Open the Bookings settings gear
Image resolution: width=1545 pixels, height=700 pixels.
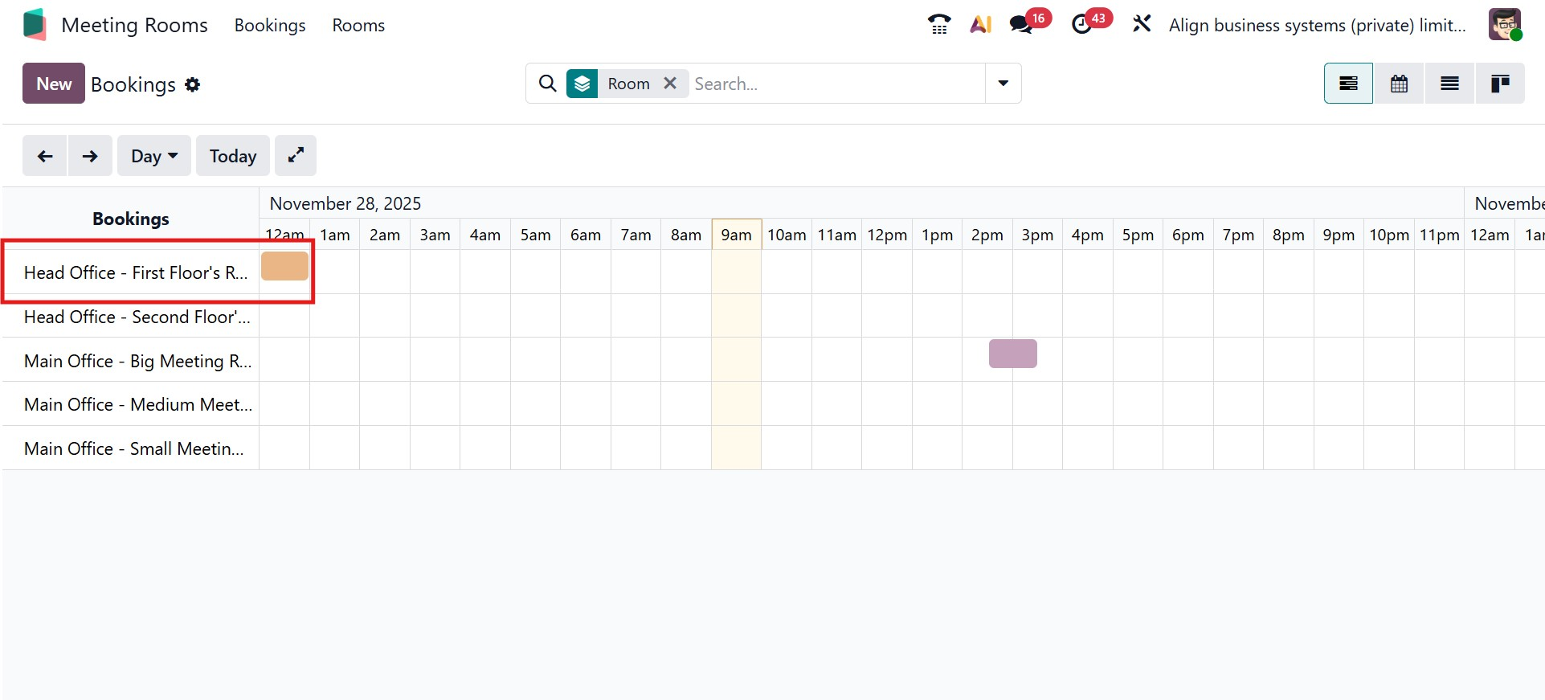click(192, 84)
